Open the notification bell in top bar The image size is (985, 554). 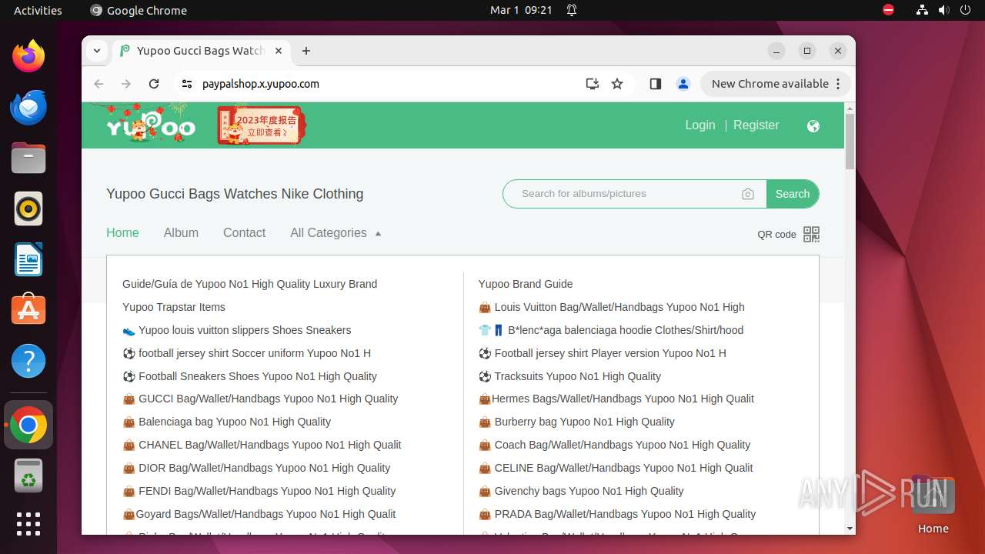pyautogui.click(x=572, y=10)
